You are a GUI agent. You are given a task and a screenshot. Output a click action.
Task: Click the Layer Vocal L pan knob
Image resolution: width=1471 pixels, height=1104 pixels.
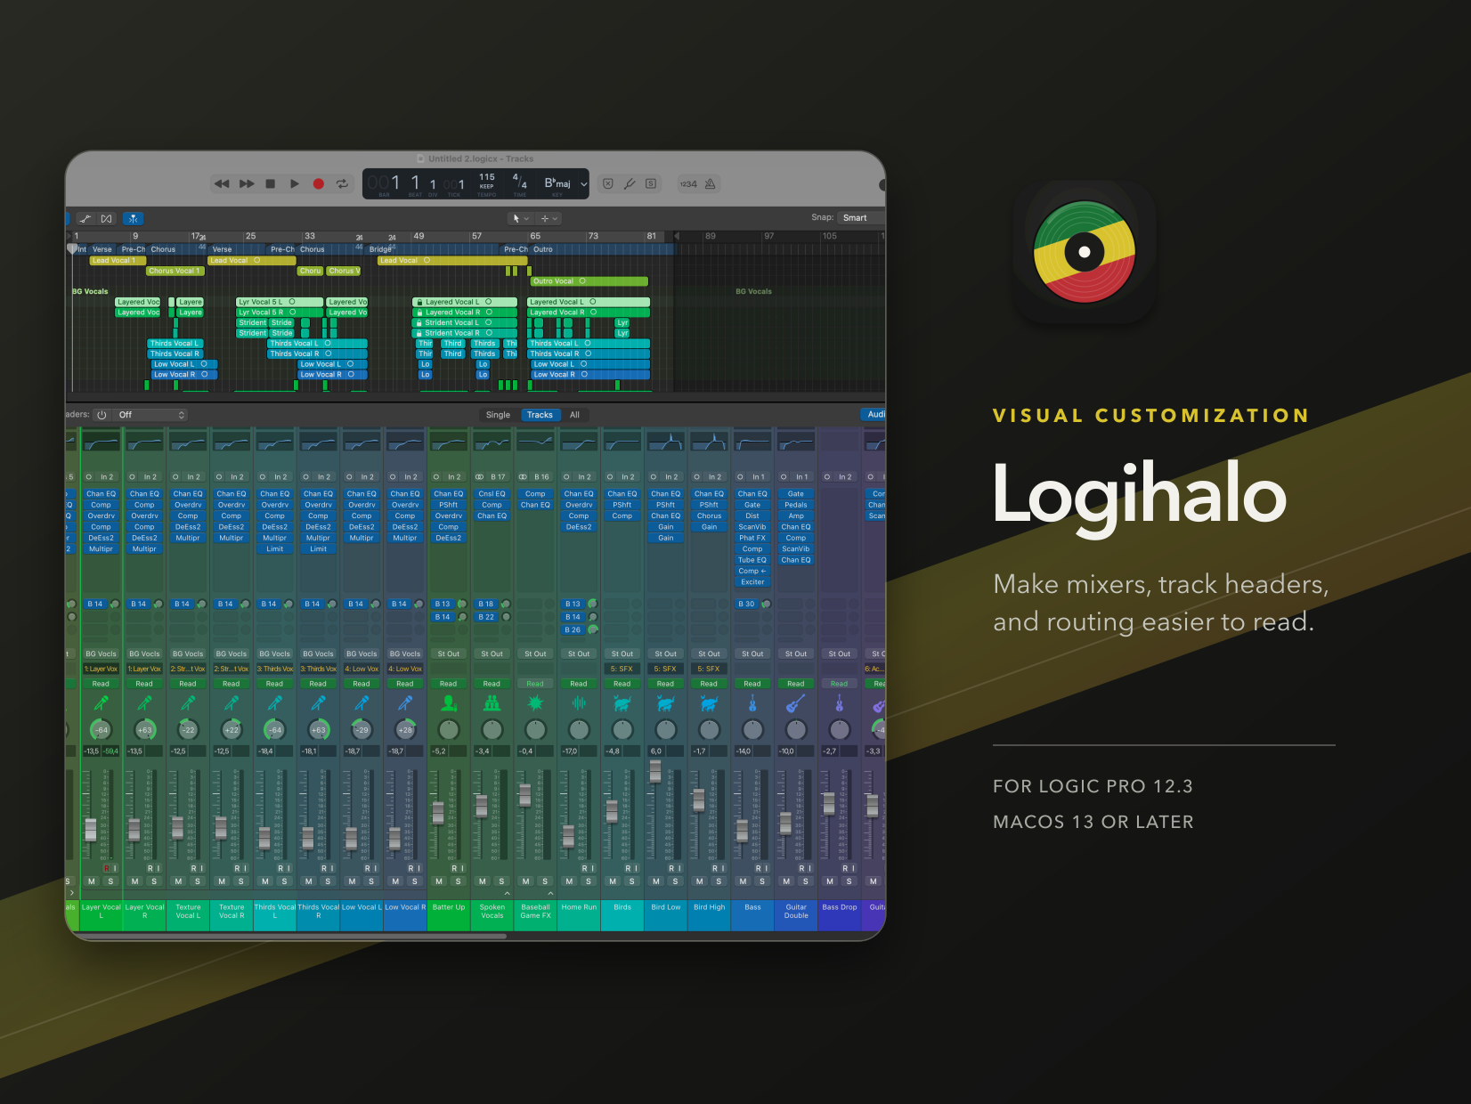(102, 730)
